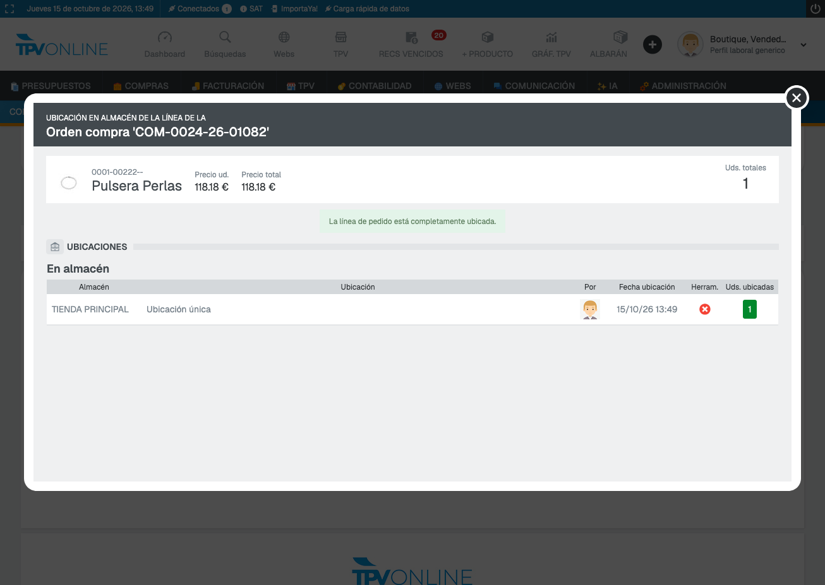The image size is (825, 585).
Task: Open the CONTABILIDAD menu
Action: (375, 86)
